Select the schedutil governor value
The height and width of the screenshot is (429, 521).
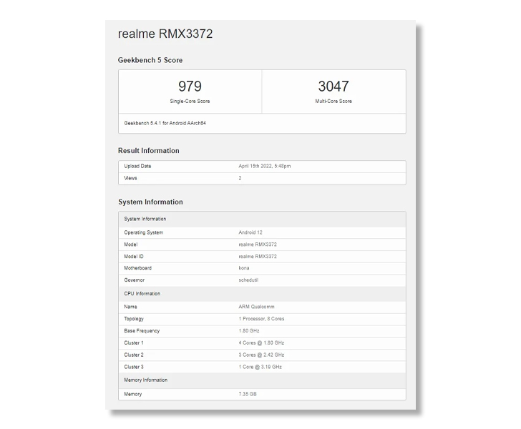[248, 280]
